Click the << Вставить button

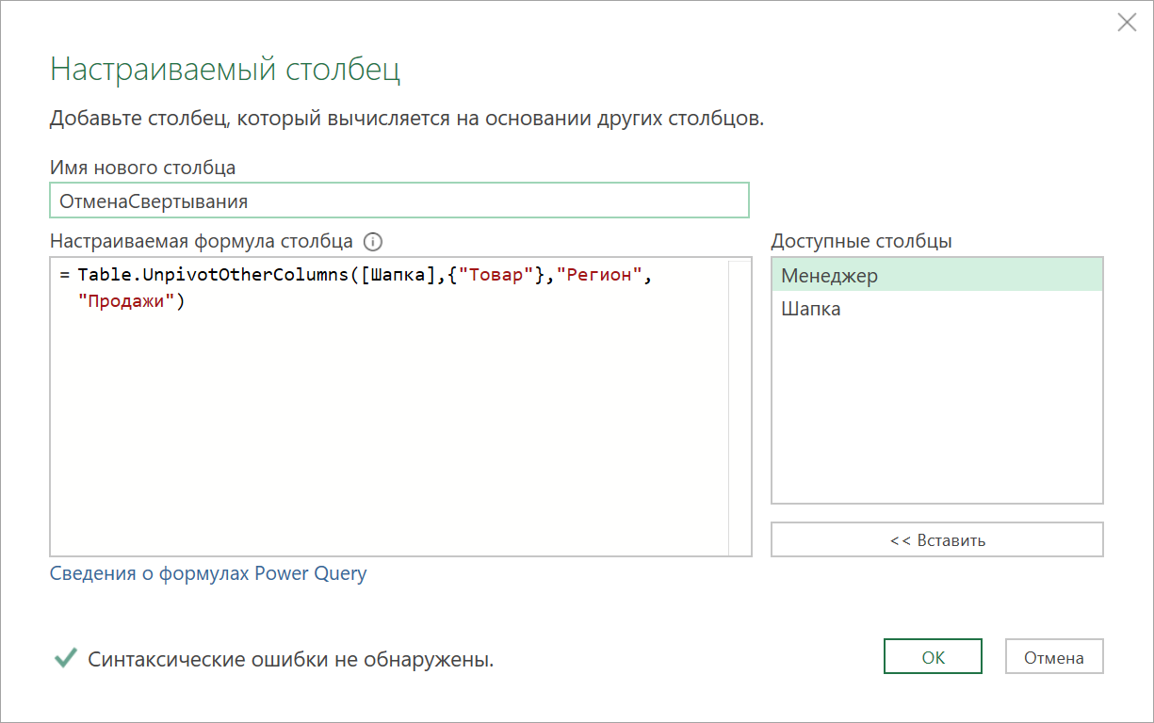[x=937, y=539]
